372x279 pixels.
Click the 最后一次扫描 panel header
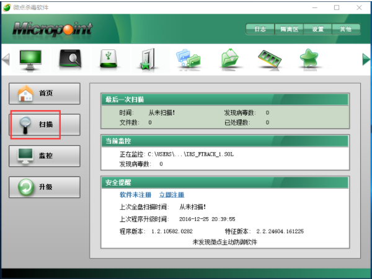225,100
